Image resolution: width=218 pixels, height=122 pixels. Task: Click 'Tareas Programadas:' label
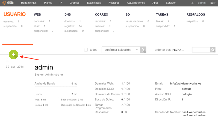pyautogui.click(x=104, y=106)
